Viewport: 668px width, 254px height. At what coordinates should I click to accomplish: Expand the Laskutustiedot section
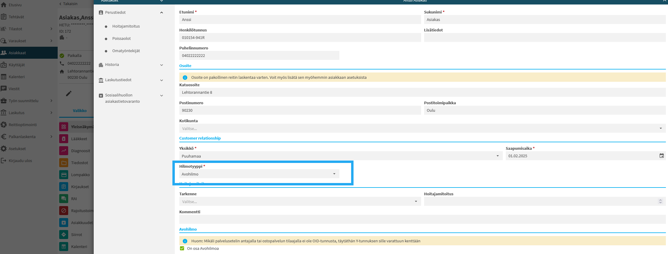[162, 80]
